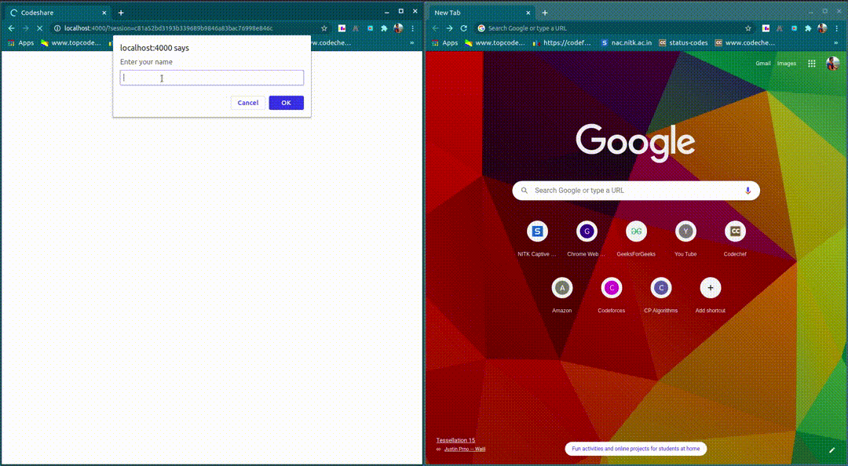This screenshot has width=848, height=466.
Task: Go forward in the Codeshare window
Action: click(25, 28)
